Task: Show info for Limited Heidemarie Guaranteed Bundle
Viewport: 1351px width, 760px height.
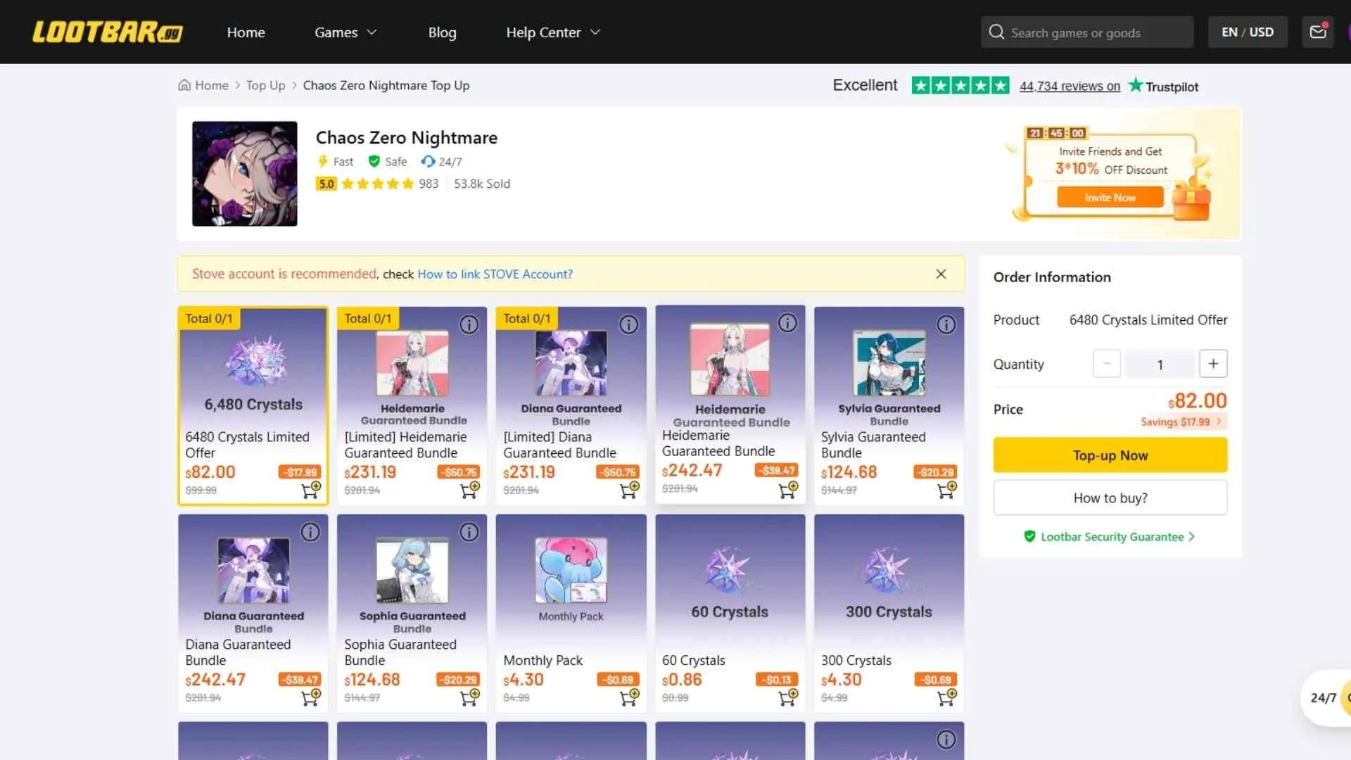Action: (469, 324)
